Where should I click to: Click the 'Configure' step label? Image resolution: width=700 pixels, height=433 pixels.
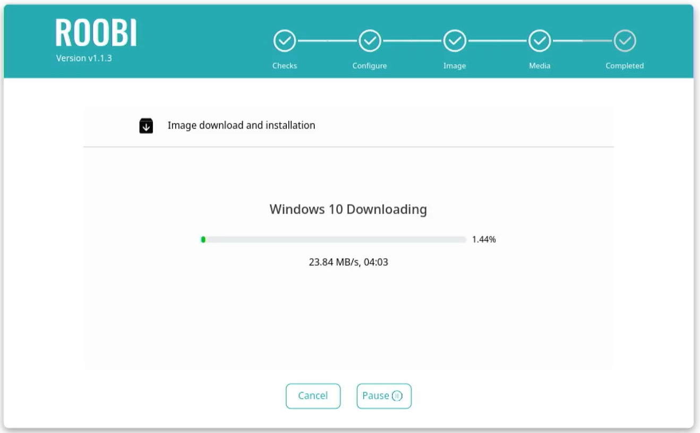(x=370, y=66)
